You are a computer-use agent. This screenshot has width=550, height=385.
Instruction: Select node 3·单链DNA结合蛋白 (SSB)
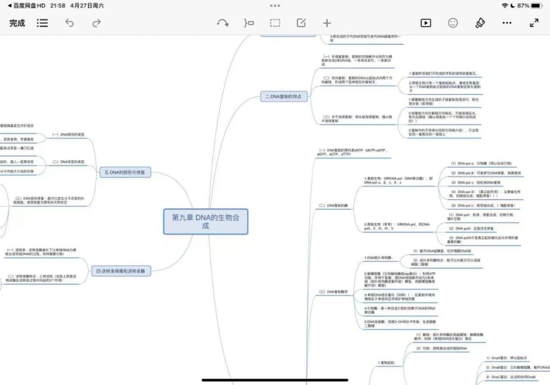coord(399,297)
